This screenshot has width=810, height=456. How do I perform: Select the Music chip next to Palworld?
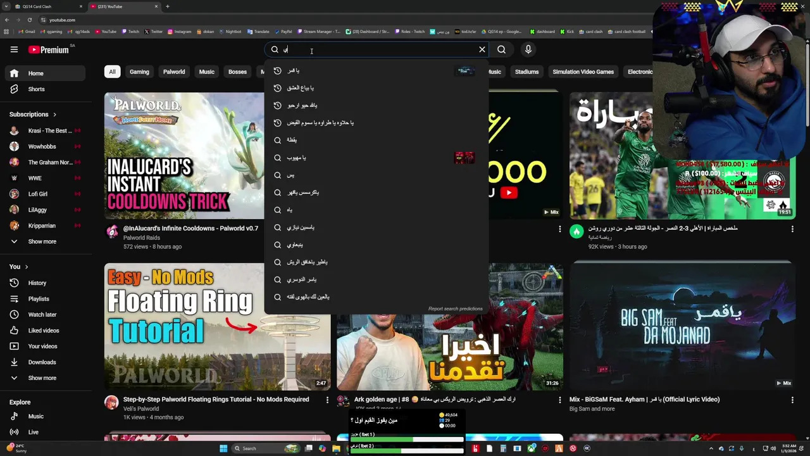[207, 72]
